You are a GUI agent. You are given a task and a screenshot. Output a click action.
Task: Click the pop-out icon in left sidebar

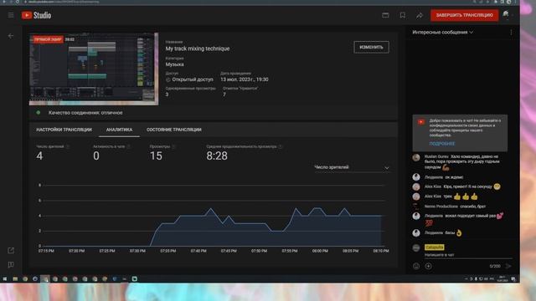click(x=11, y=251)
